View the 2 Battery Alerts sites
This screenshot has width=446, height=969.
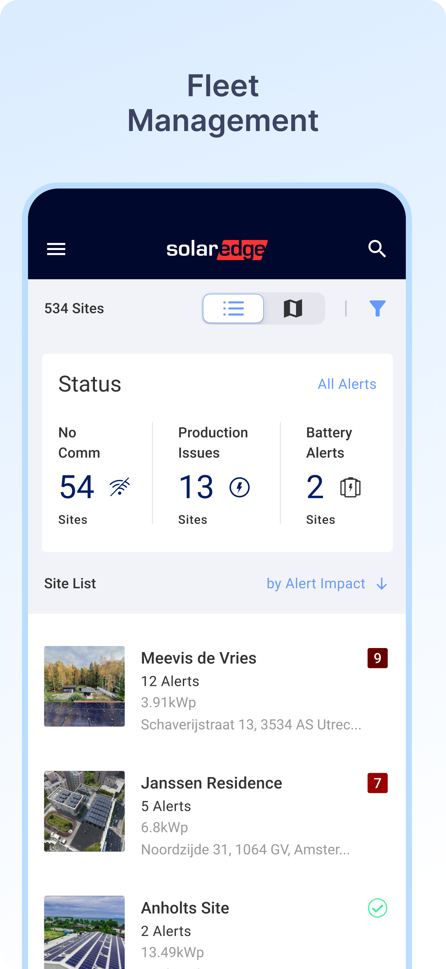(315, 487)
